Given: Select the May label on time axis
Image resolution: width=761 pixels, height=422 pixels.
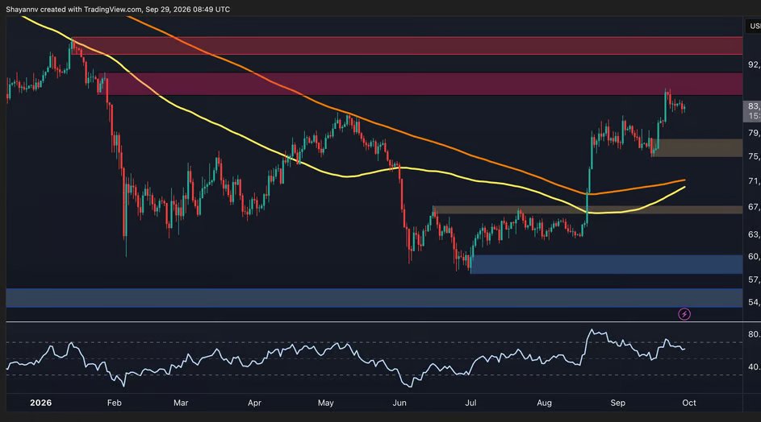Looking at the screenshot, I should click(326, 403).
